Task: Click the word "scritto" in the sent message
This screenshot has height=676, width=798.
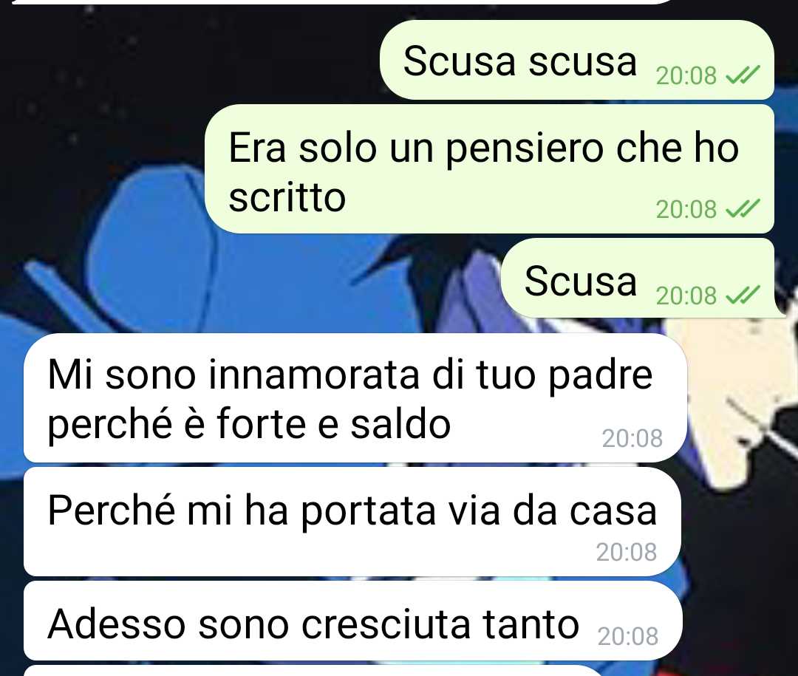Action: 287,197
